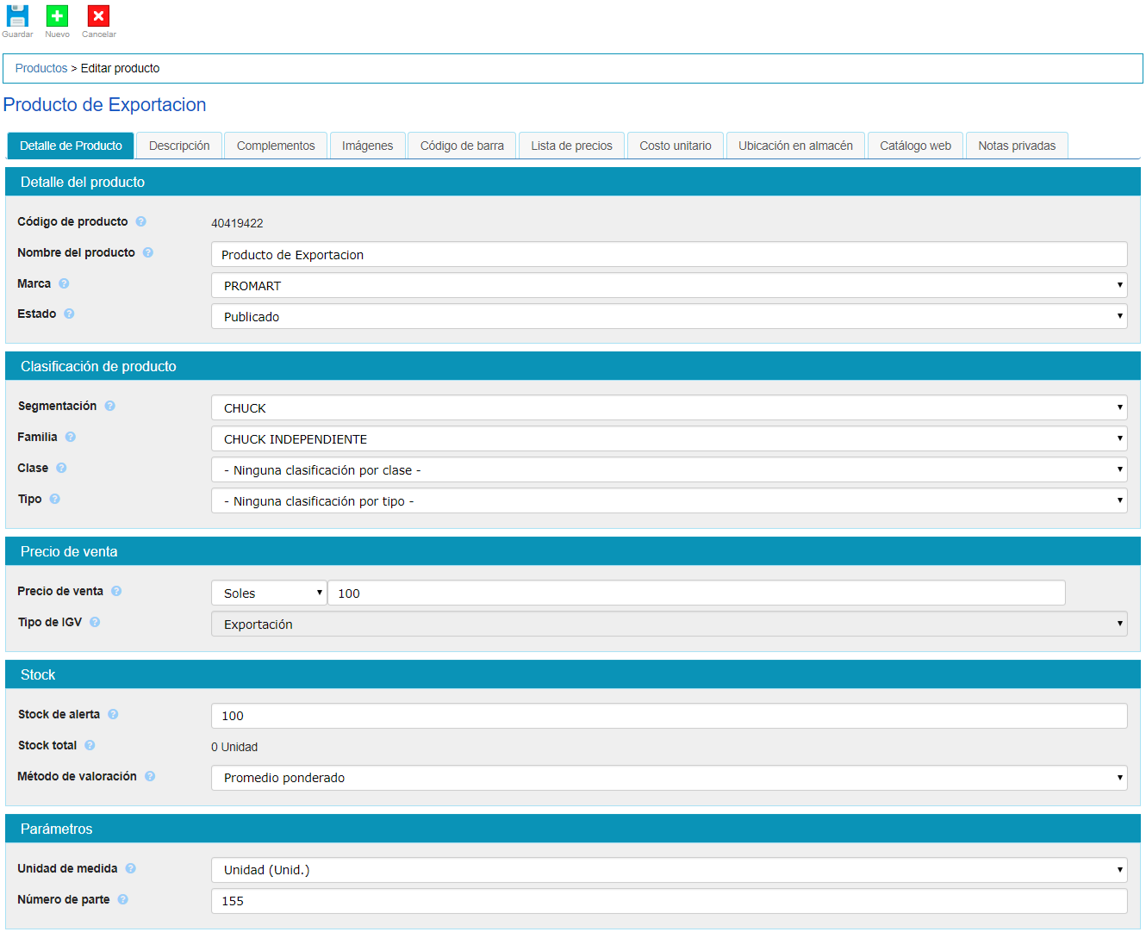Select the Soles currency dropdown

[269, 593]
